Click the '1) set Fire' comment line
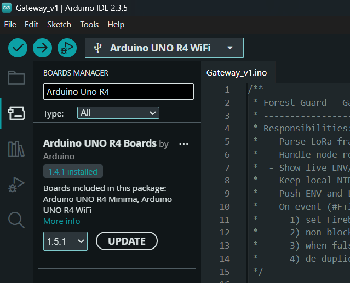 [301, 220]
